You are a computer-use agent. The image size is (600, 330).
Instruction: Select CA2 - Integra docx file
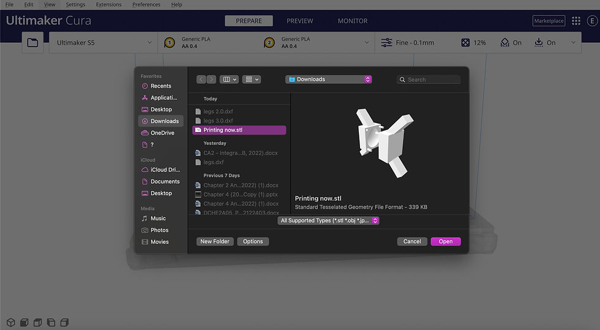tap(239, 152)
